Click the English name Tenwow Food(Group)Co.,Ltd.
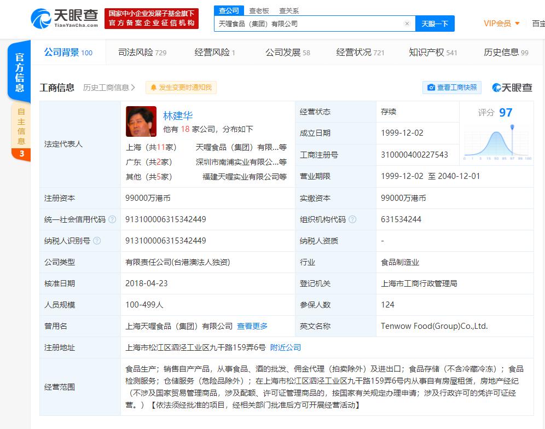Viewport: 545px width, 429px height. (434, 326)
